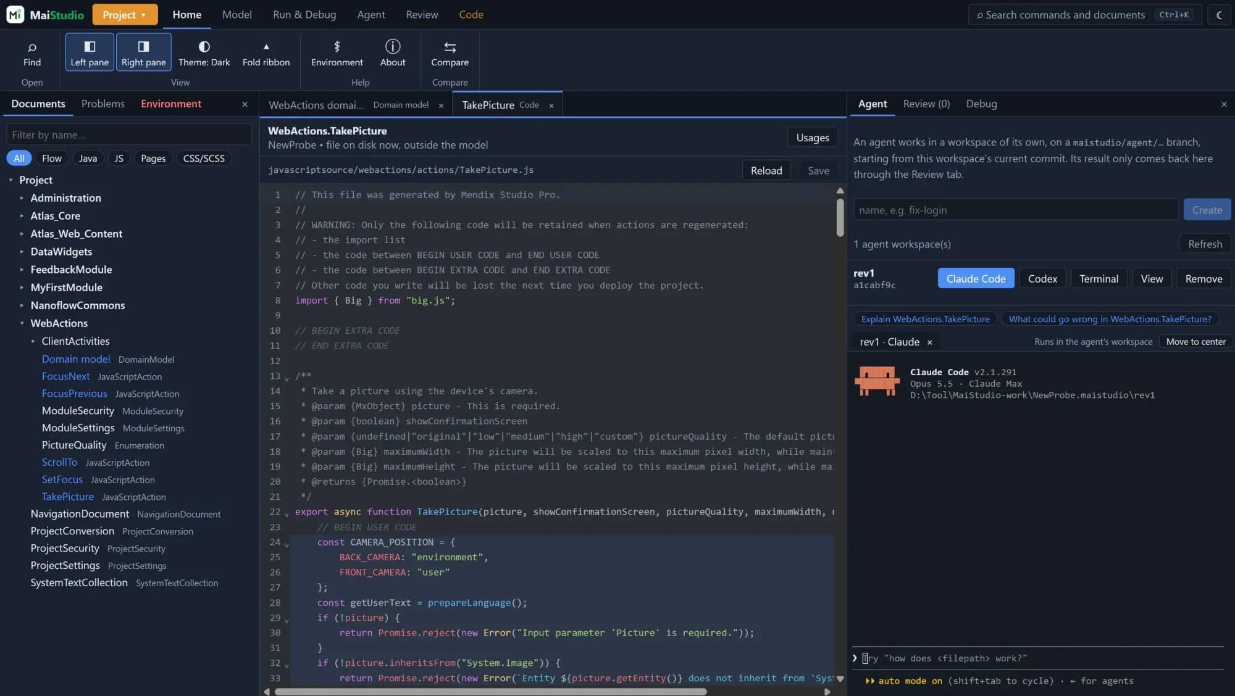Viewport: 1235px width, 696px height.
Task: Expand the MyFirstModule tree node
Action: [x=22, y=288]
